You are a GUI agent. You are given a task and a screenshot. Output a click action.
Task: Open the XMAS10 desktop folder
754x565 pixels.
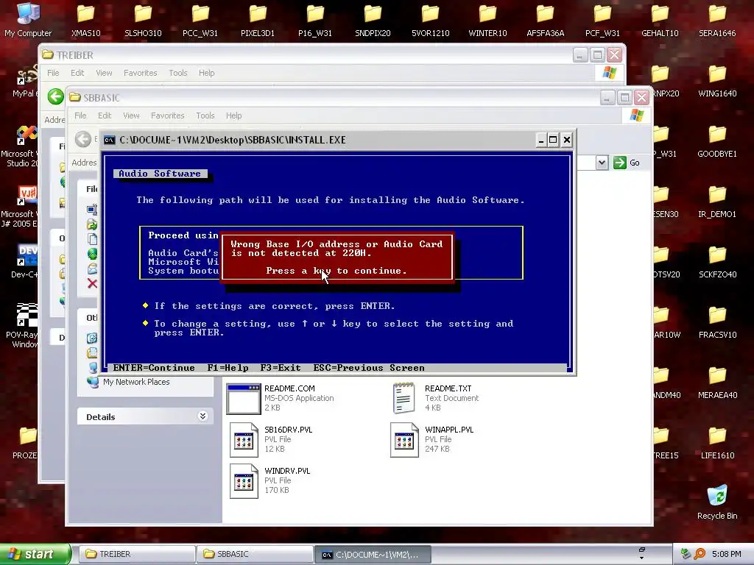click(x=85, y=19)
